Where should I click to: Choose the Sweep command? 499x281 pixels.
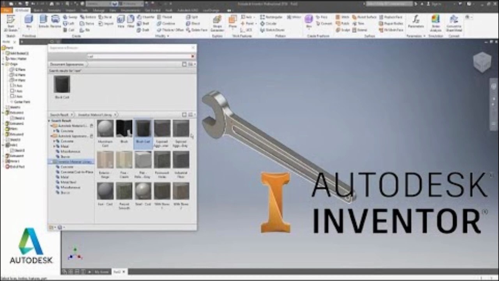tap(70, 17)
